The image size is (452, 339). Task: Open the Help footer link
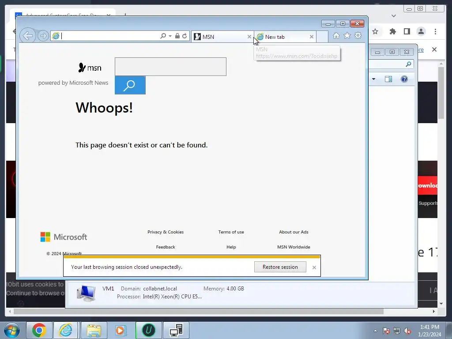(231, 247)
